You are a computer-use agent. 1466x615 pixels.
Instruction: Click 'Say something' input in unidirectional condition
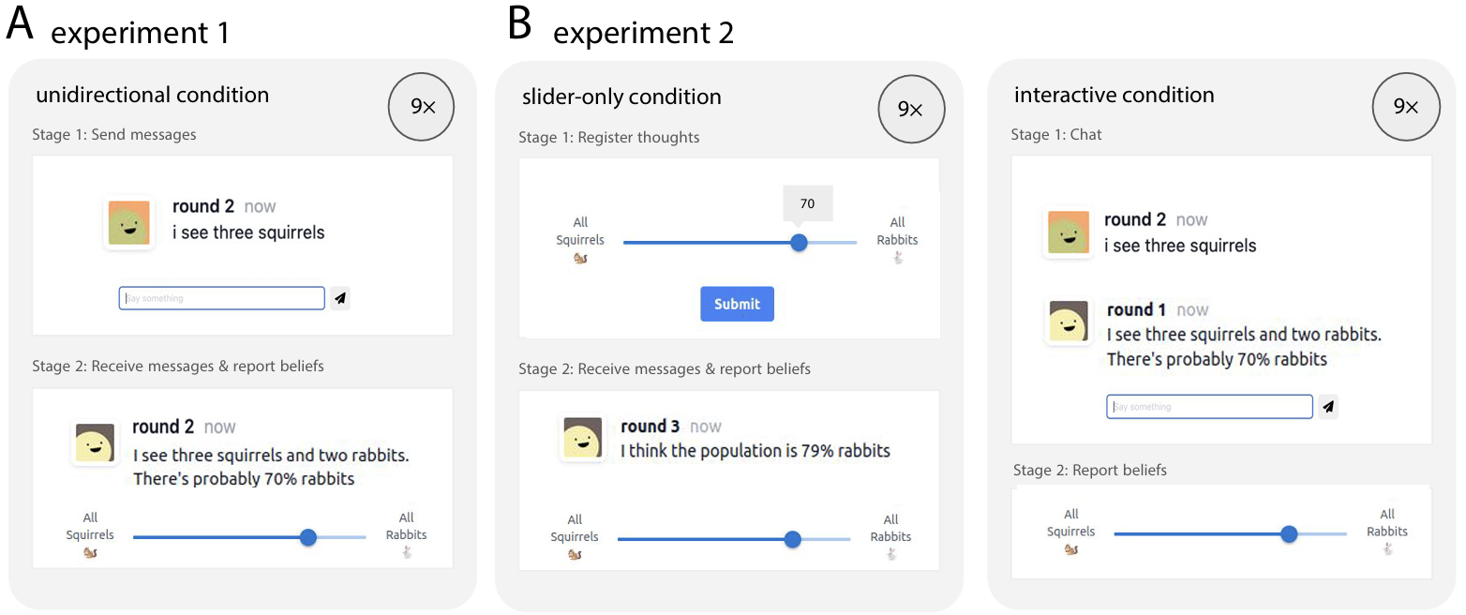[222, 298]
